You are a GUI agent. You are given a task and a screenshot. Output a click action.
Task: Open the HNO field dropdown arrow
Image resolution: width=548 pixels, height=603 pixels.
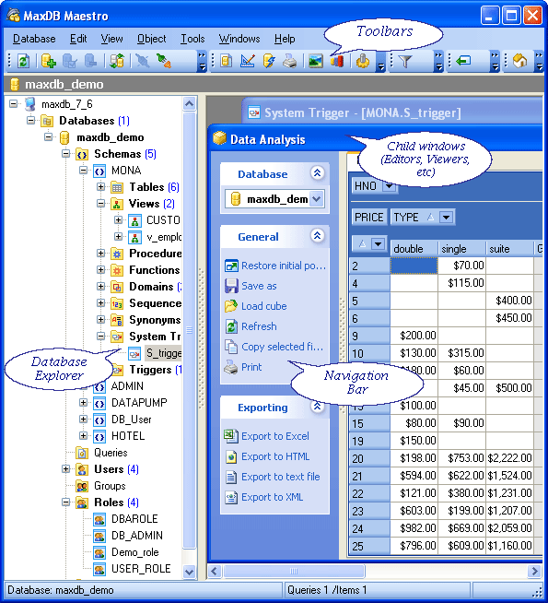coord(389,186)
